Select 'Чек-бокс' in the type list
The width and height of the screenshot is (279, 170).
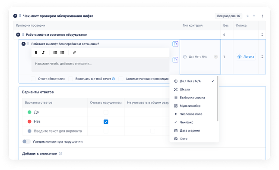coord(194,122)
